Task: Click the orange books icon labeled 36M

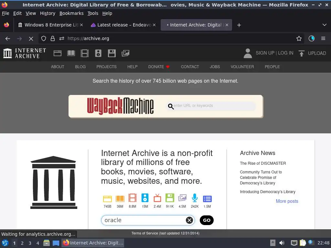Action: pyautogui.click(x=120, y=199)
